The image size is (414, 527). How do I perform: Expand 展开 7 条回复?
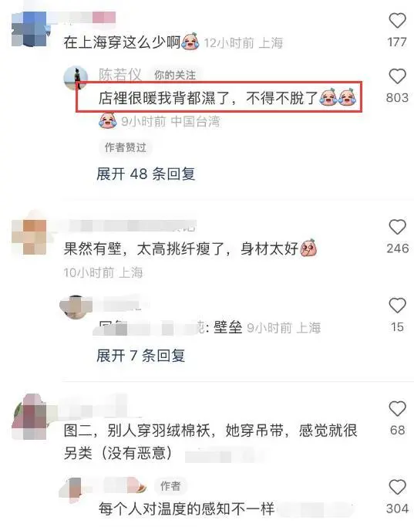(x=140, y=356)
